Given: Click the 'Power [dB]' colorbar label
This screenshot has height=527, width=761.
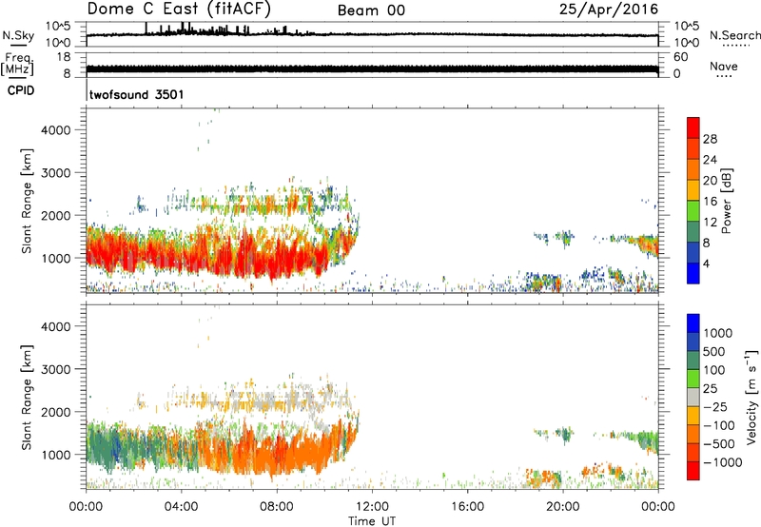Looking at the screenshot, I should tap(726, 201).
